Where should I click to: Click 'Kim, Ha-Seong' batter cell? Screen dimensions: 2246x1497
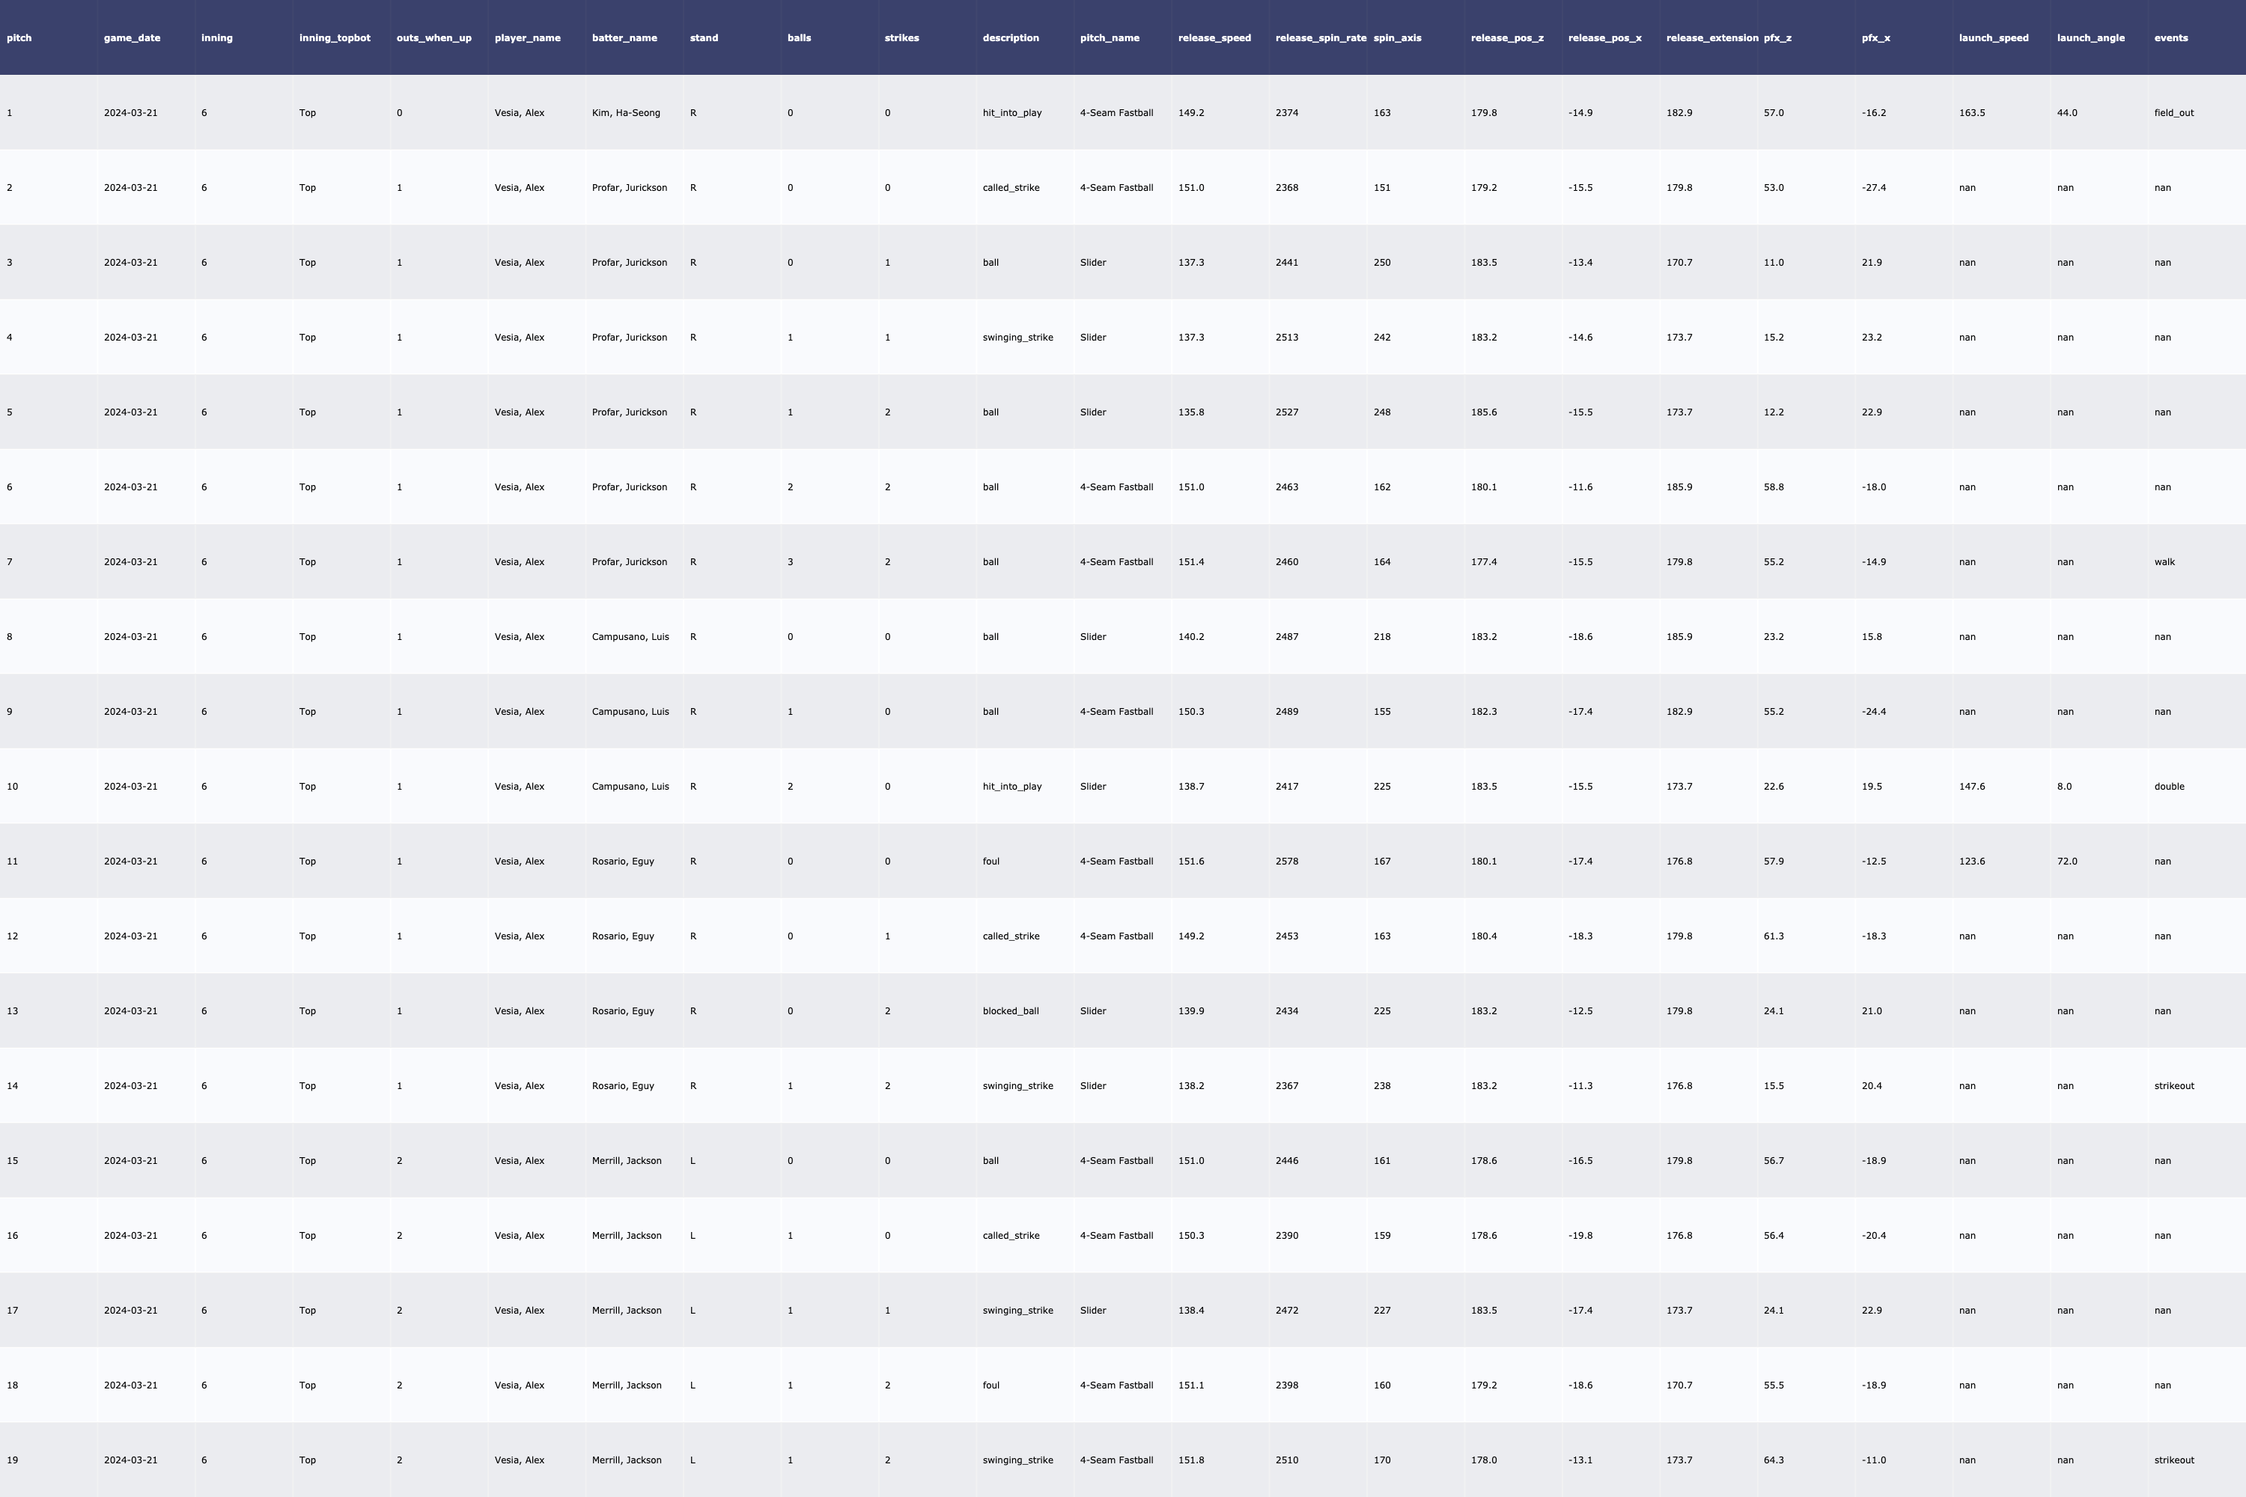(x=625, y=113)
